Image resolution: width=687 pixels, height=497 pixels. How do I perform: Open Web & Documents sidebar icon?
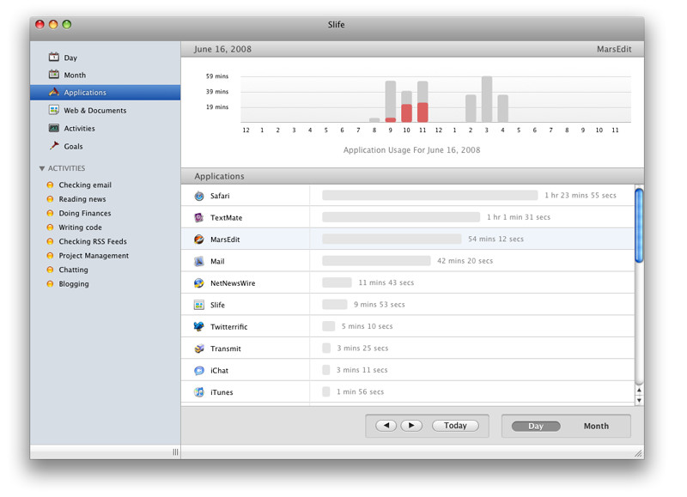(54, 110)
